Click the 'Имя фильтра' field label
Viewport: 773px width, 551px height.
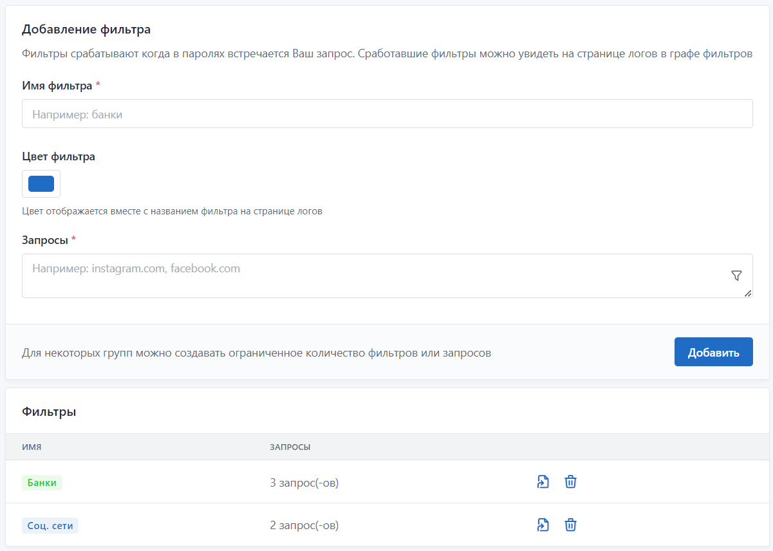[x=57, y=86]
